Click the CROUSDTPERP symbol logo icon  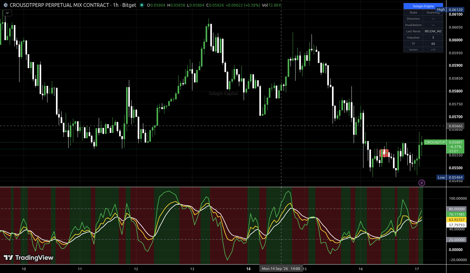click(x=5, y=5)
